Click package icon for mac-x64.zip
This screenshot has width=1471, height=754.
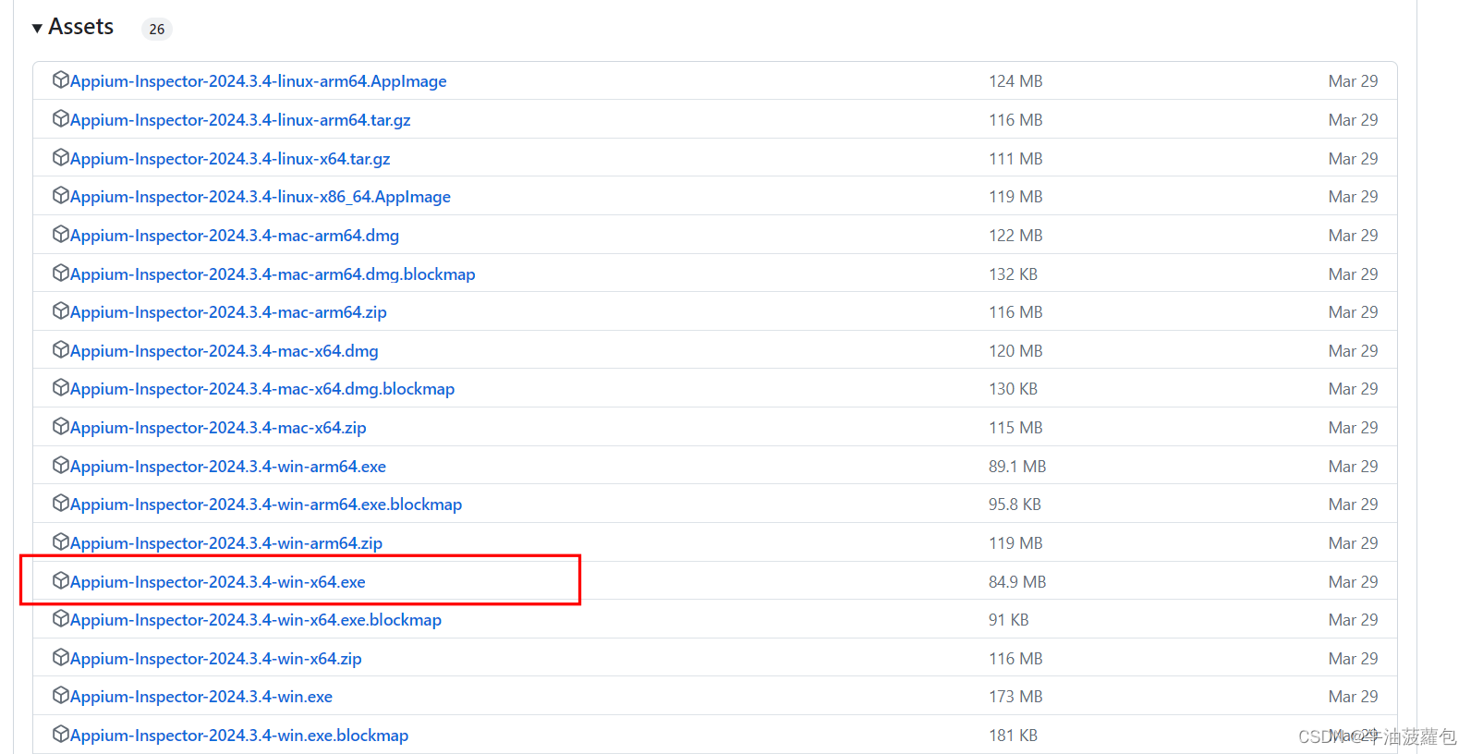[x=61, y=427]
